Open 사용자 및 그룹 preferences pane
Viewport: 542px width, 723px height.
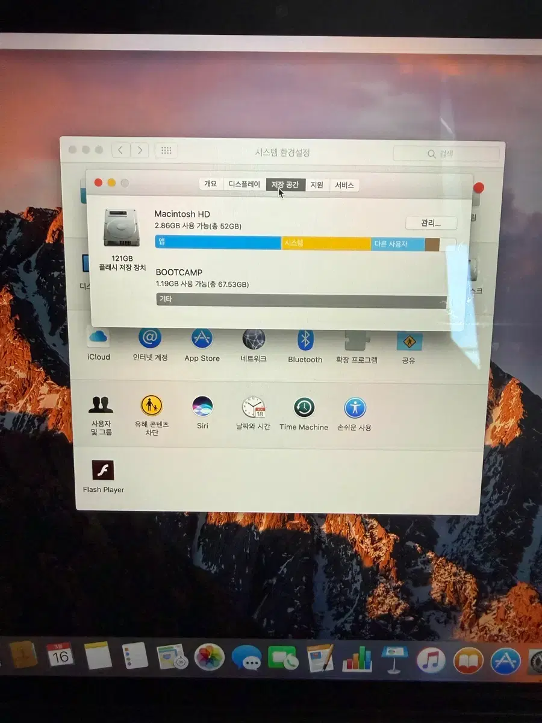[x=101, y=416]
